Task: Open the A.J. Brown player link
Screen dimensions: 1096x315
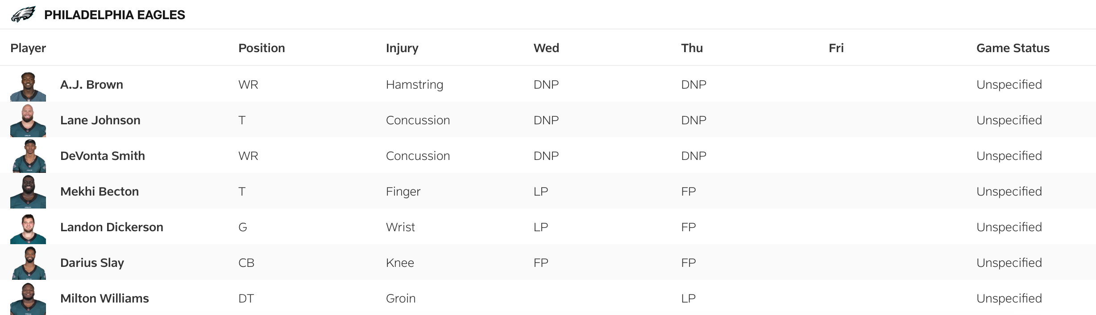Action: (x=91, y=85)
